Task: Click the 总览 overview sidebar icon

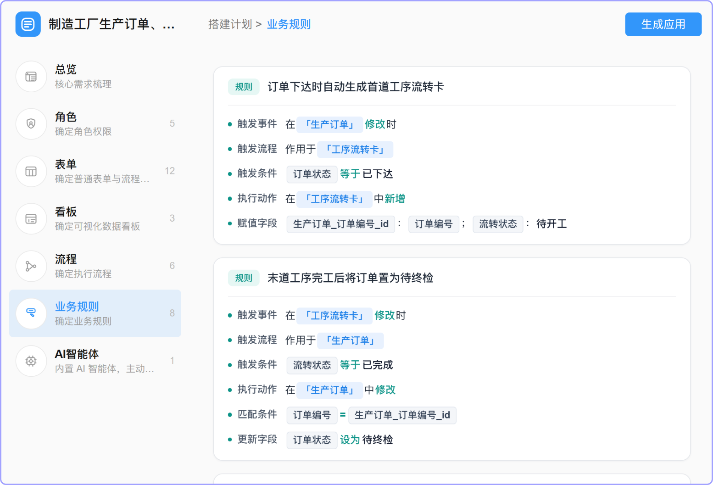Action: pyautogui.click(x=31, y=77)
